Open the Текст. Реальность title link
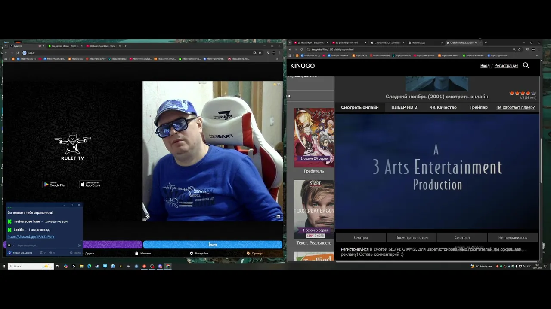 pyautogui.click(x=314, y=243)
